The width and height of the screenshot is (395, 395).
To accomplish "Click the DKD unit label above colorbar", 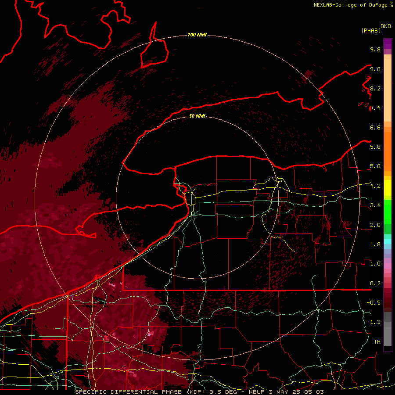I will click(x=386, y=26).
